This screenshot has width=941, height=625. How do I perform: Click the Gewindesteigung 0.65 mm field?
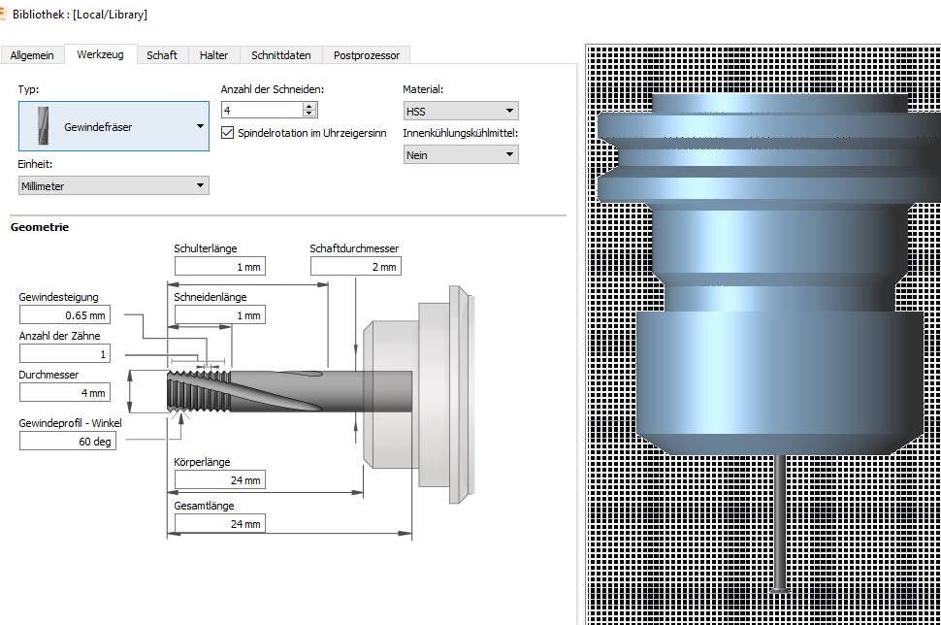(64, 314)
